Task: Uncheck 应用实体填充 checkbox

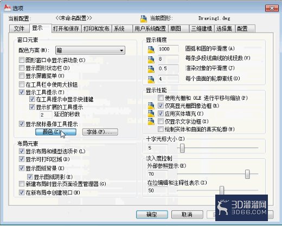Action: pyautogui.click(x=161, y=113)
